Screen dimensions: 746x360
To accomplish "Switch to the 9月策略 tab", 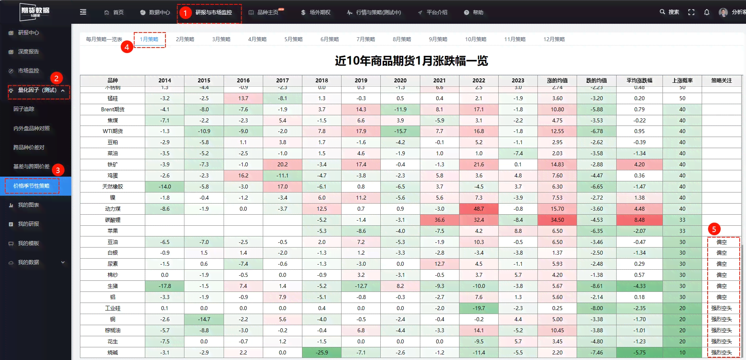I will 438,39.
